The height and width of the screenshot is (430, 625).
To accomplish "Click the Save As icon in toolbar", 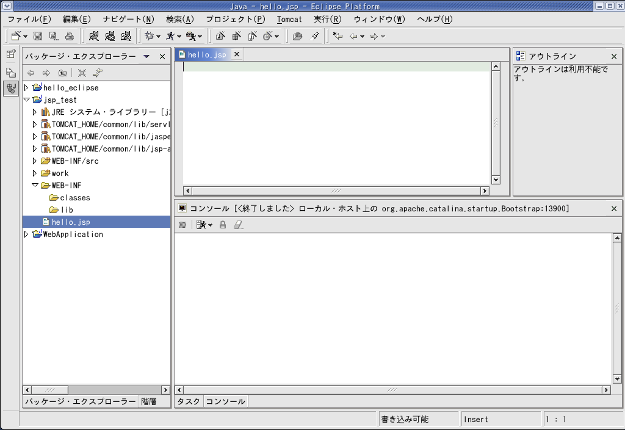I will tap(54, 36).
